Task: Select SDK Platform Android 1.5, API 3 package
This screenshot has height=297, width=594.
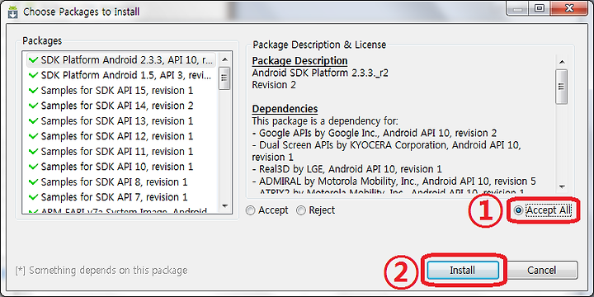Action: coord(121,75)
